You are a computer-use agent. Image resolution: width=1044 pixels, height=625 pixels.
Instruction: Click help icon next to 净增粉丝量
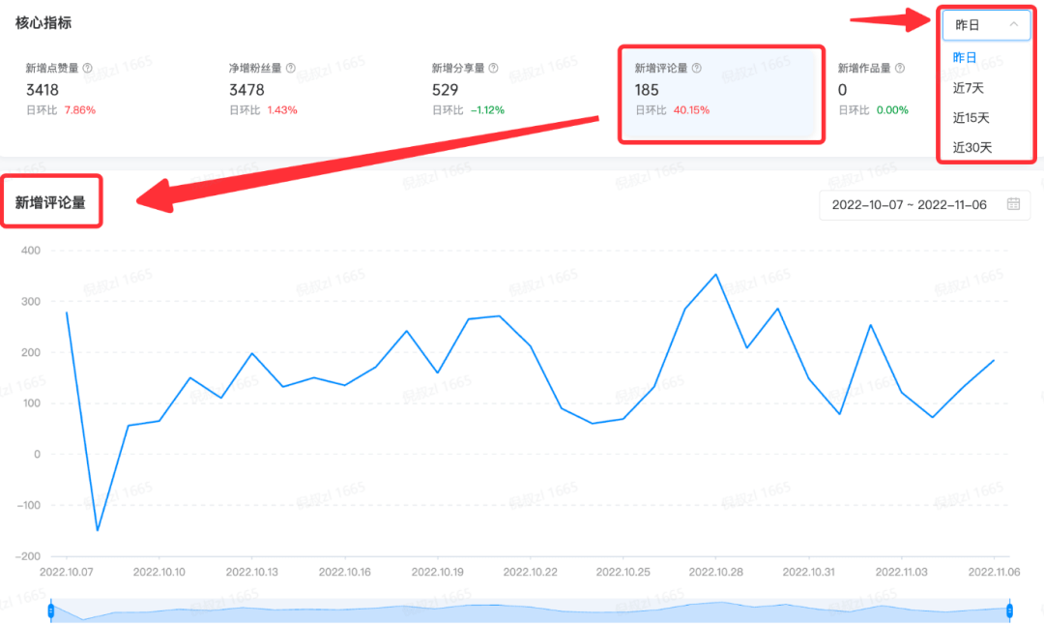point(290,69)
